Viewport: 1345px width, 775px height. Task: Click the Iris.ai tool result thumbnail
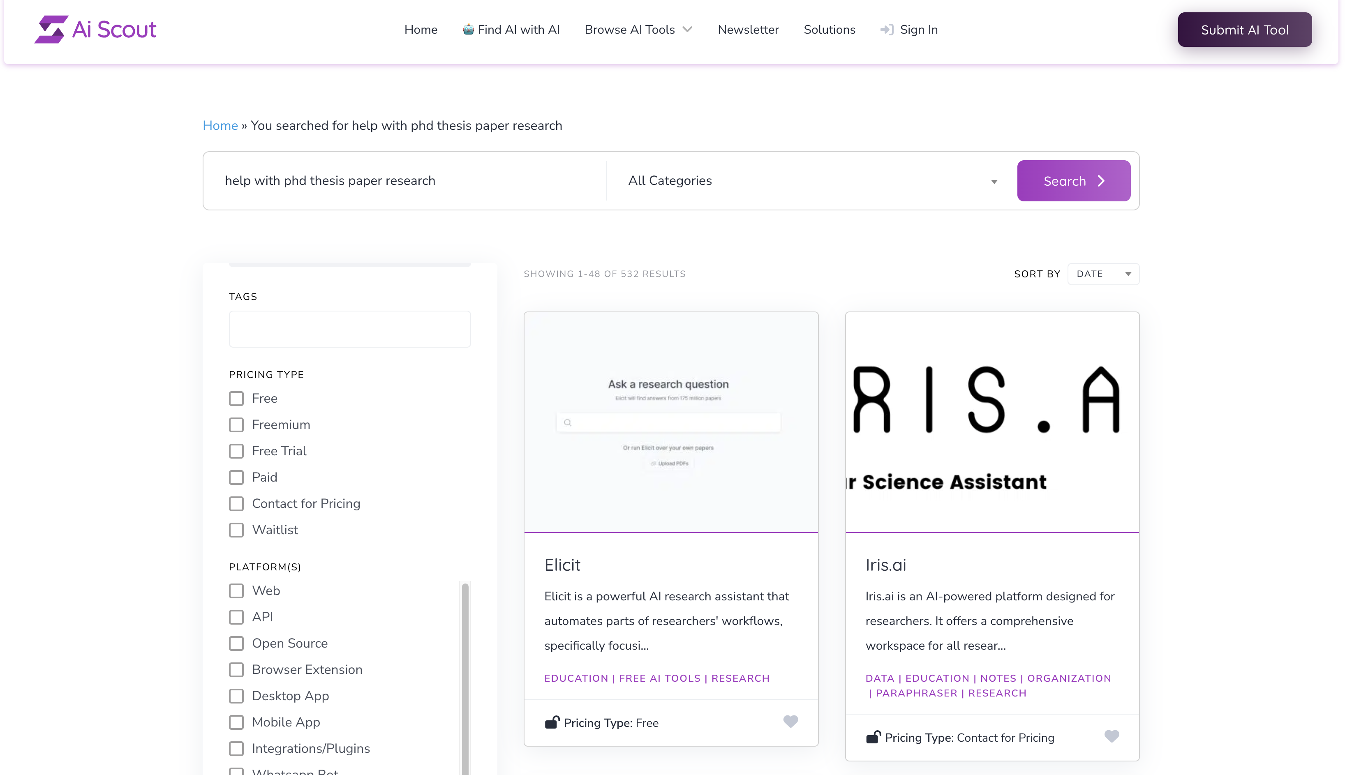(992, 421)
